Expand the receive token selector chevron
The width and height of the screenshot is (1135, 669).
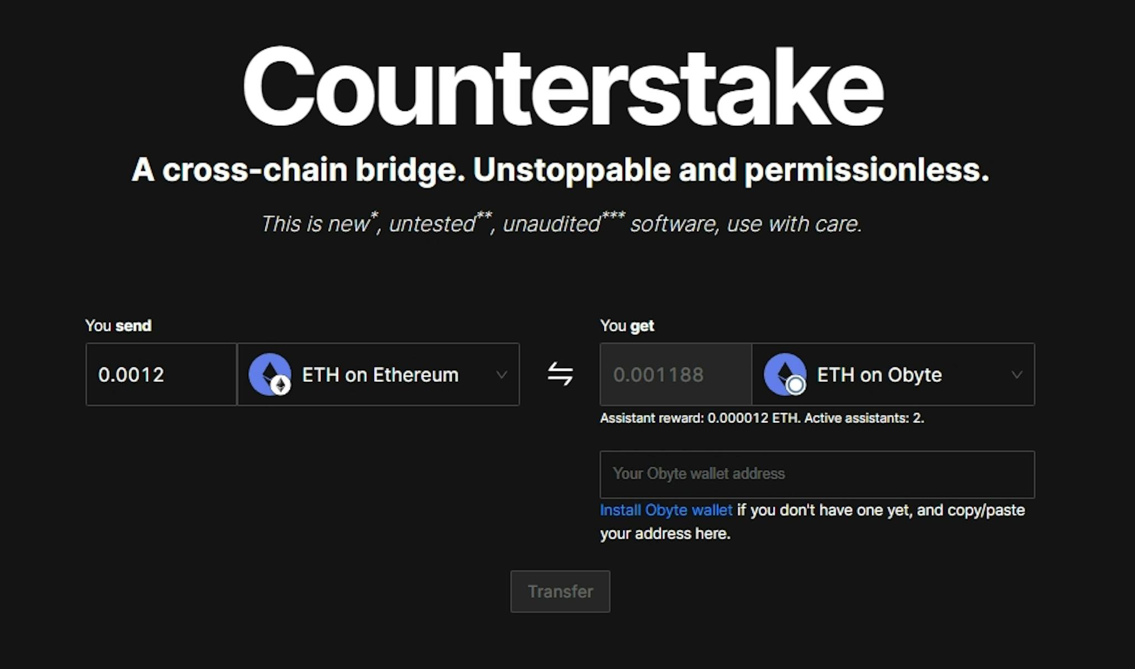pyautogui.click(x=1016, y=375)
